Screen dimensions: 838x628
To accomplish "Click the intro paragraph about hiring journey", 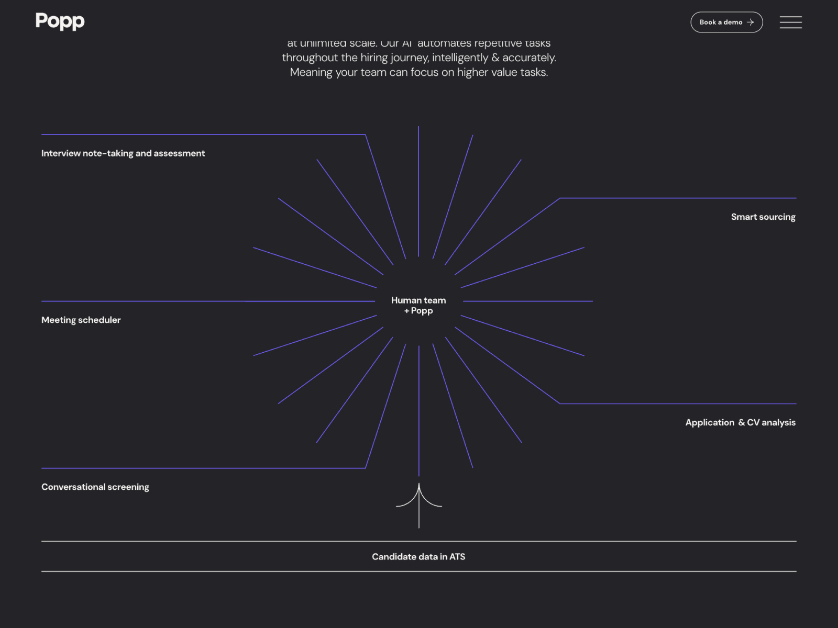I will point(419,58).
